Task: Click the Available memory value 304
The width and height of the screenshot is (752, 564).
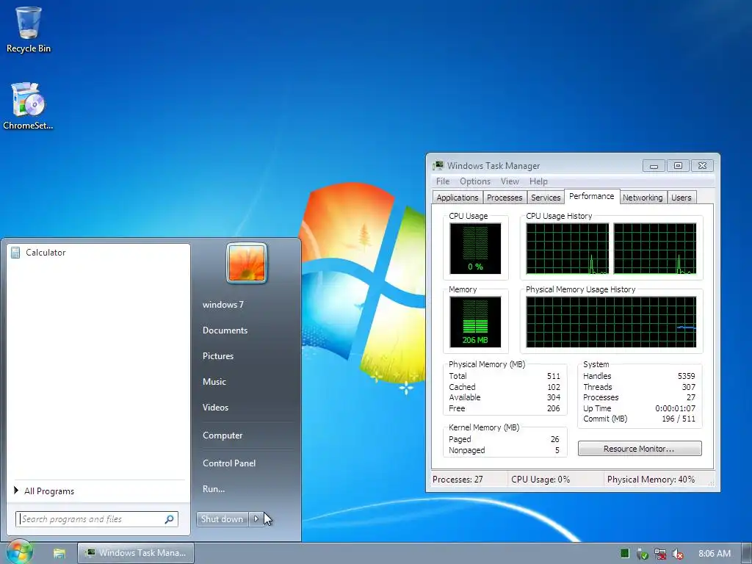Action: 554,397
